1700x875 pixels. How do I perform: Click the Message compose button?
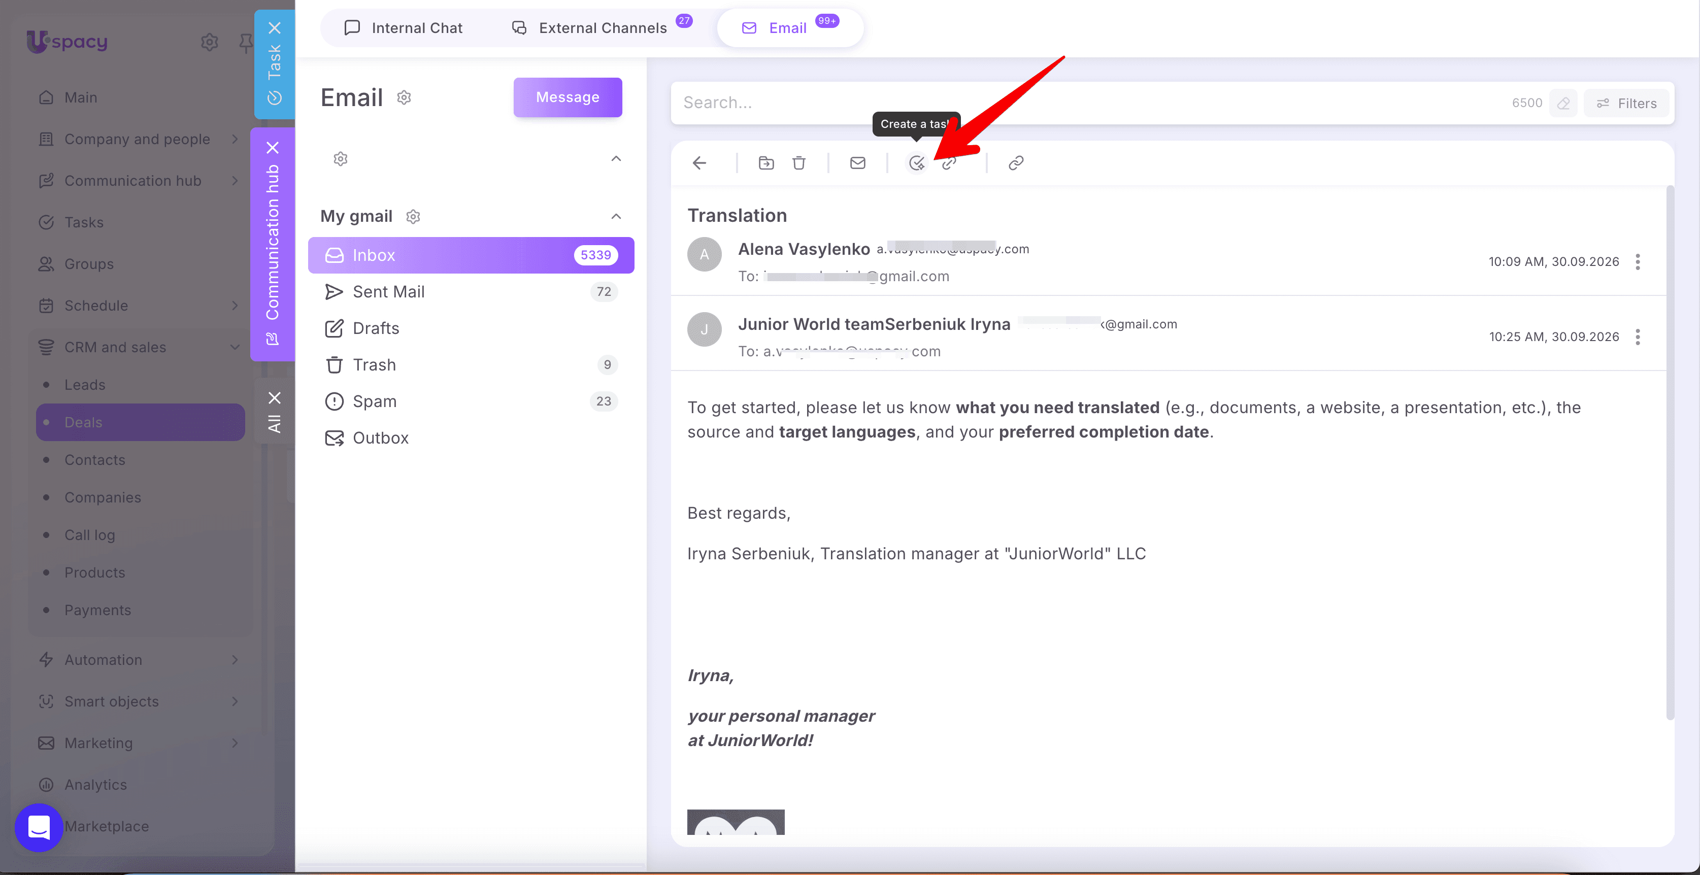pyautogui.click(x=568, y=97)
